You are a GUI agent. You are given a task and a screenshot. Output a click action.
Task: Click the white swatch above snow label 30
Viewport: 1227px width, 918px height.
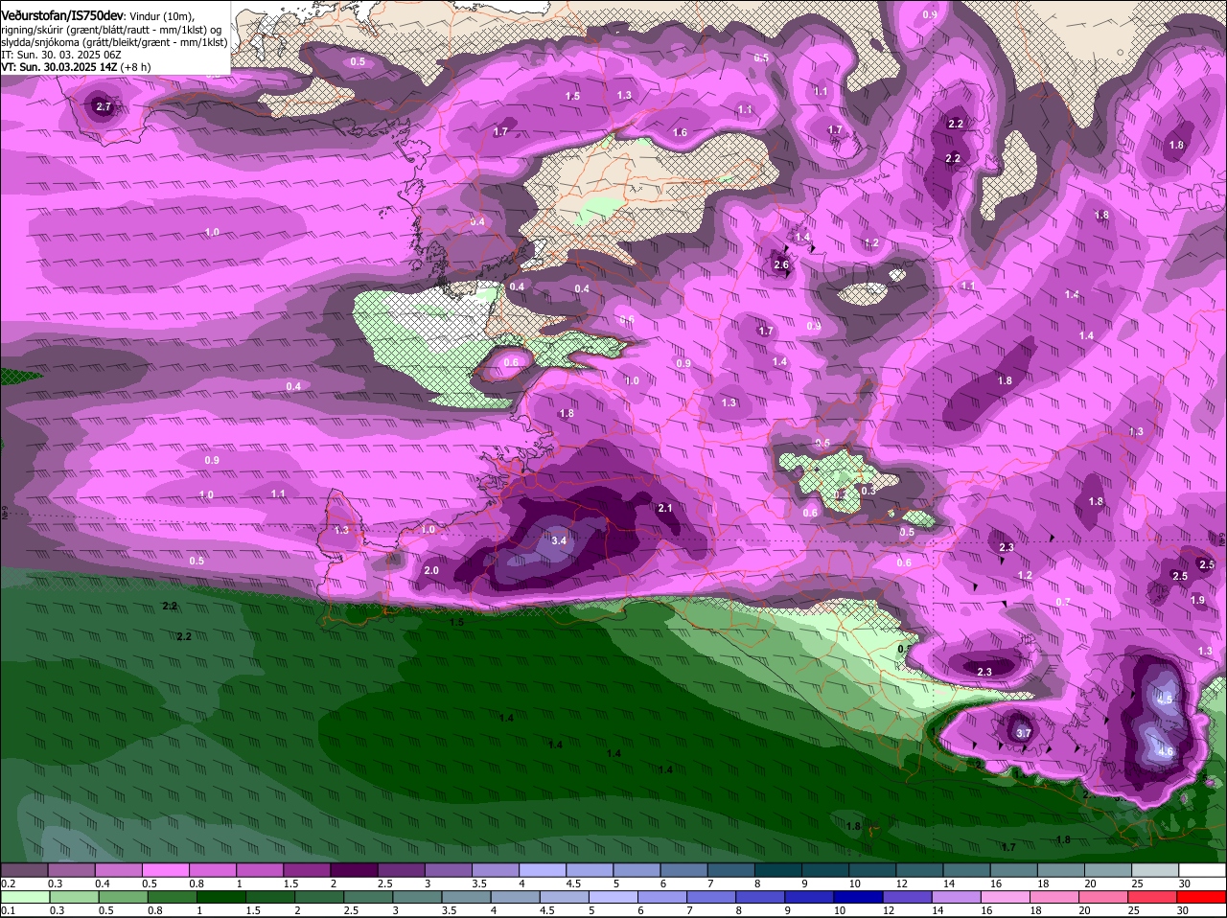point(1202,870)
